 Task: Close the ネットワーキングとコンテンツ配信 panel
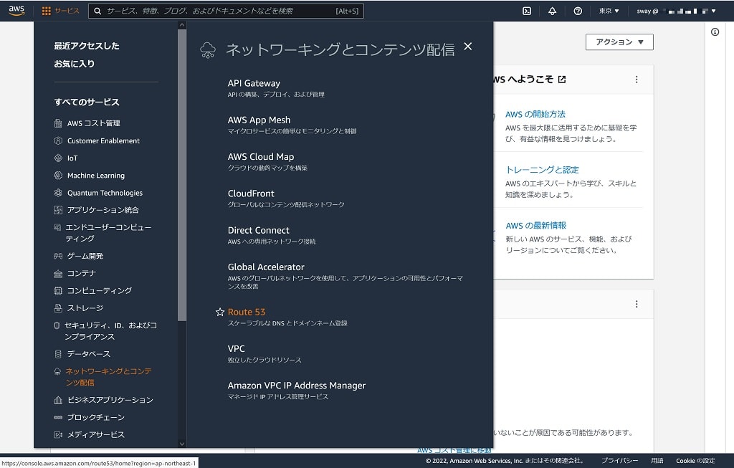(467, 47)
